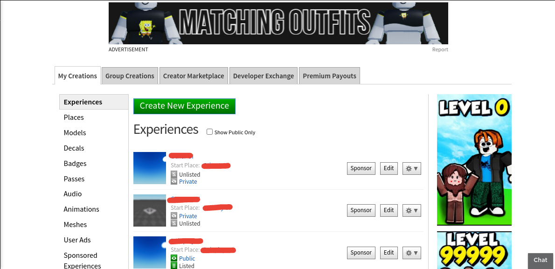Switch to the Group Creations tab
This screenshot has width=555, height=269.
click(130, 76)
